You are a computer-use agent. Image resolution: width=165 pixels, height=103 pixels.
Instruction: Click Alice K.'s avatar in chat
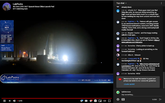[118, 55]
